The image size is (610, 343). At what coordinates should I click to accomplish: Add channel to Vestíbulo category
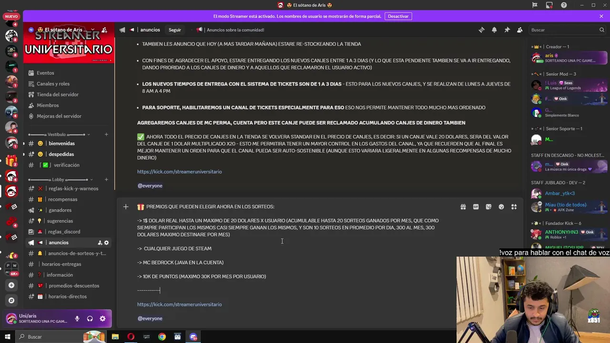106,134
